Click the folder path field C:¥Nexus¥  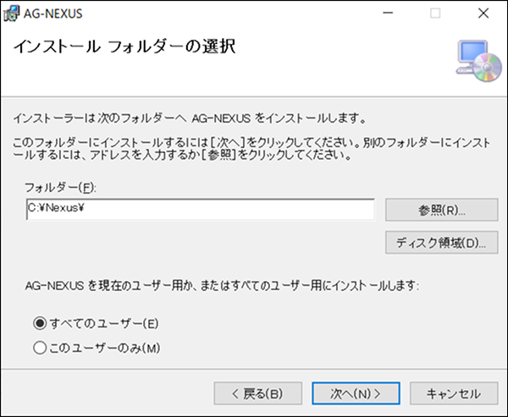point(200,210)
